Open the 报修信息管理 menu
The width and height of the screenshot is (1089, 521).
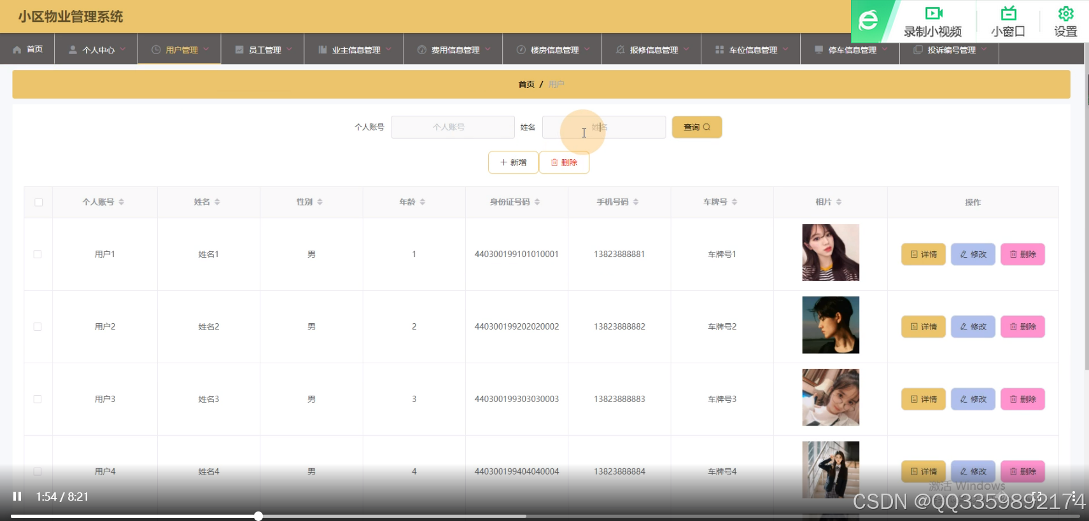tap(652, 50)
